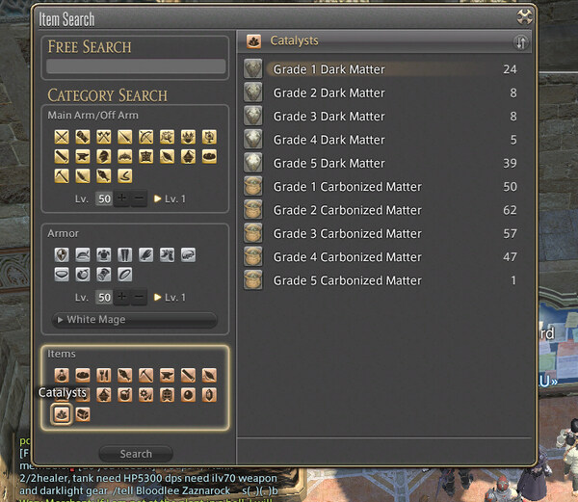This screenshot has height=502, width=578.
Task: Select the crystal icon in Items
Action: tap(209, 395)
